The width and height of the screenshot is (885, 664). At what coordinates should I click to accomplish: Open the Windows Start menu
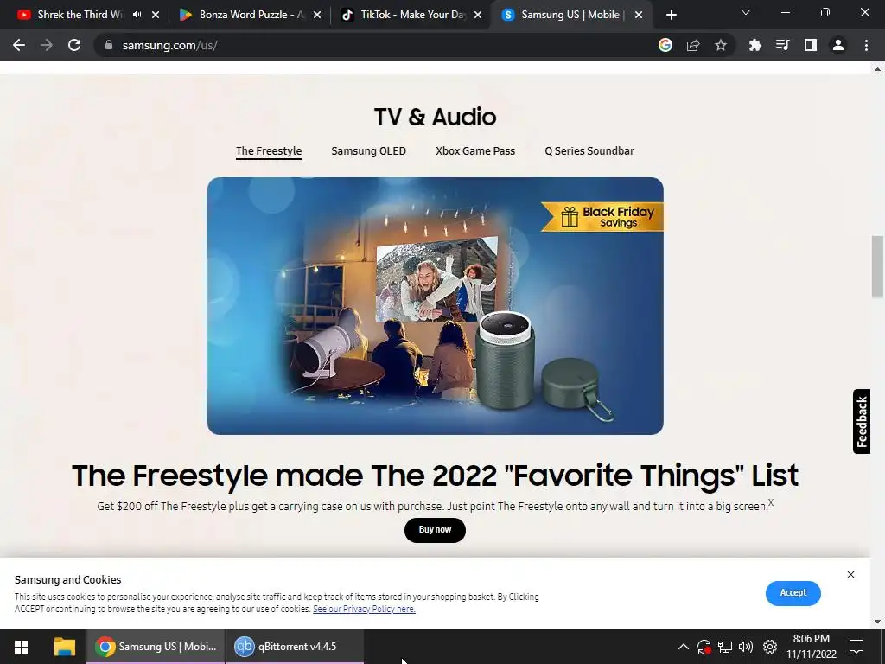[x=21, y=647]
